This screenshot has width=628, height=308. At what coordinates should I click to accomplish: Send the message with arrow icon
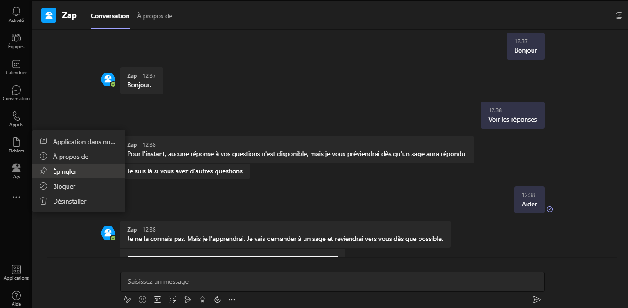[x=537, y=300]
